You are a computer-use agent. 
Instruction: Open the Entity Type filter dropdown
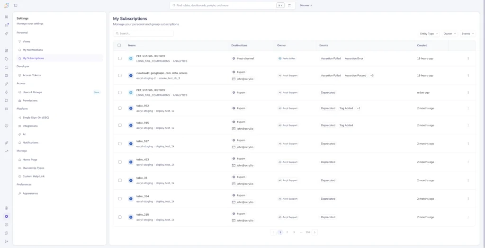pos(429,34)
